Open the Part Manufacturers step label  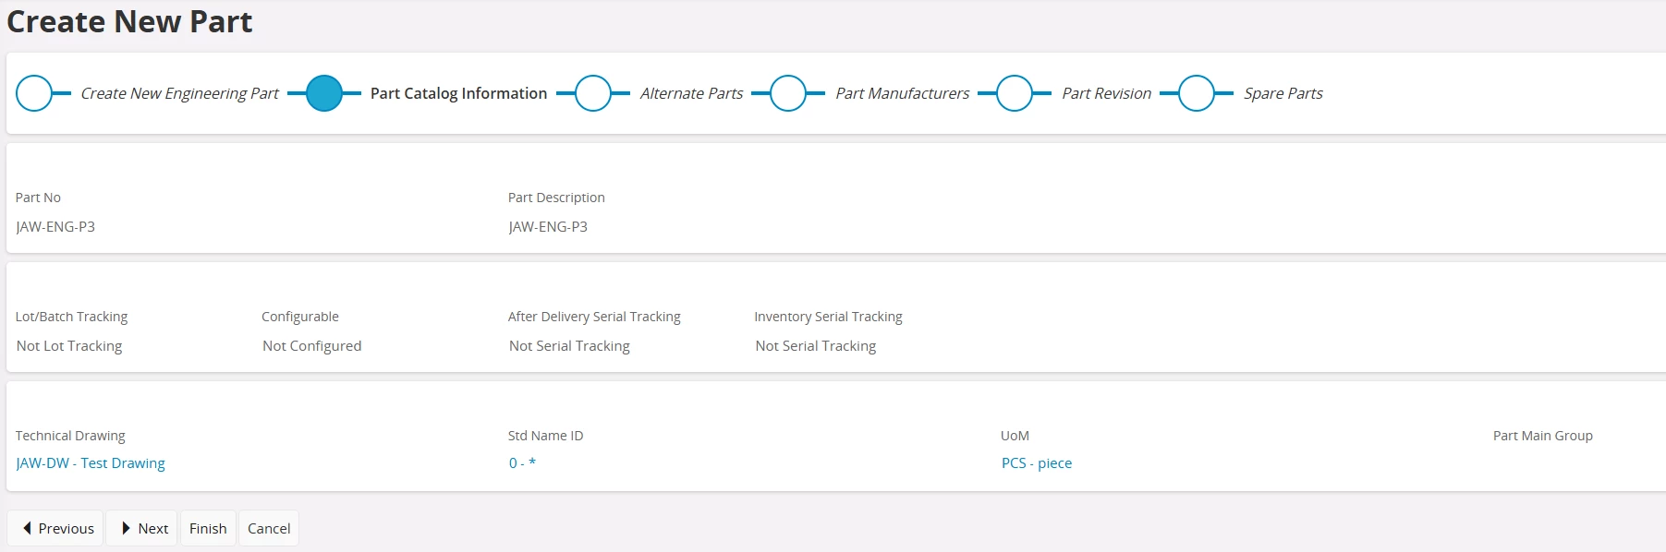(x=902, y=93)
